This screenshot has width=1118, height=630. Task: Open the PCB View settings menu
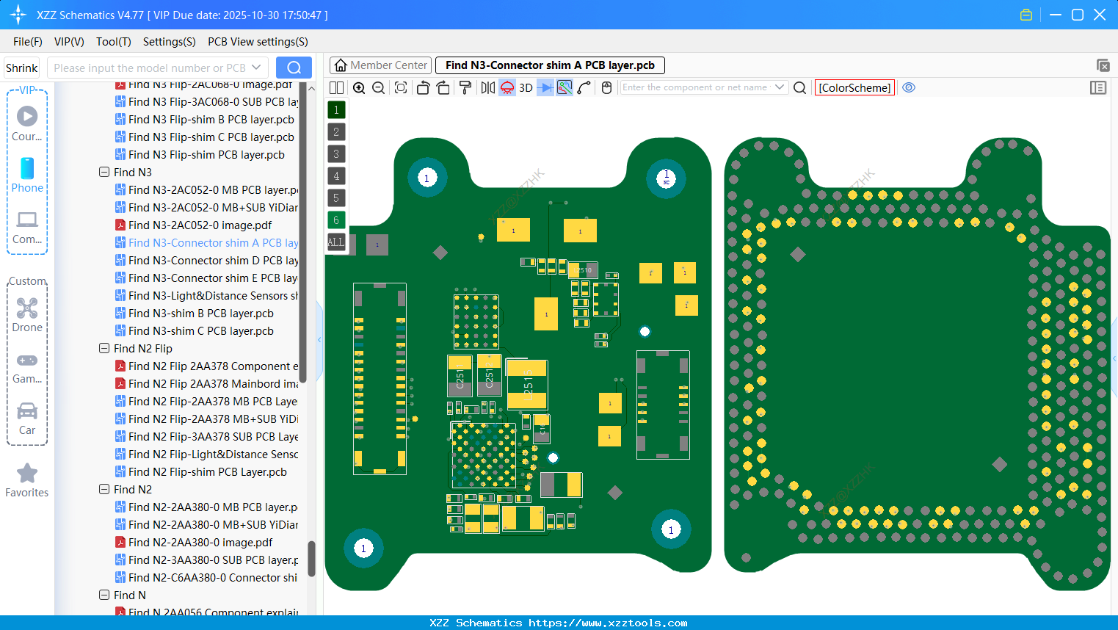click(x=257, y=42)
